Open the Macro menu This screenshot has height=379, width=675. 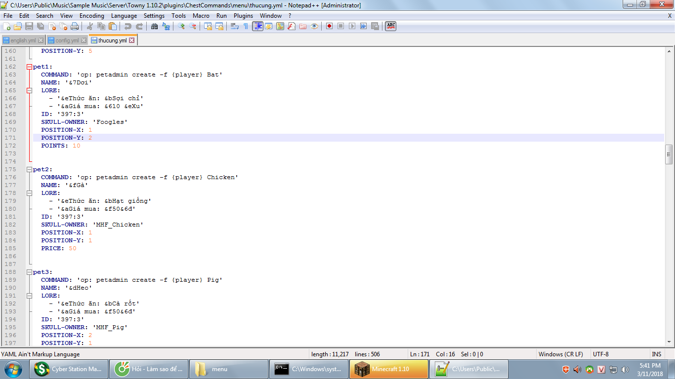(x=201, y=16)
